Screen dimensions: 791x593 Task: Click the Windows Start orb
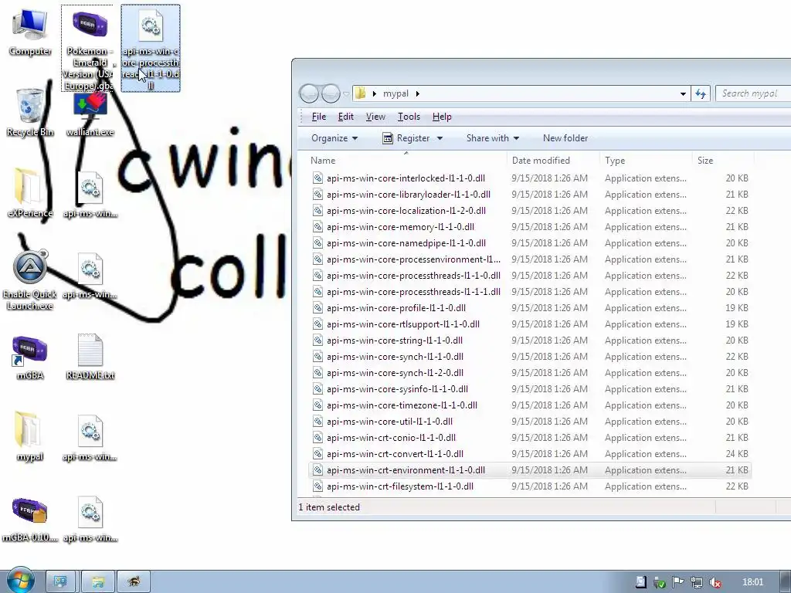20,581
